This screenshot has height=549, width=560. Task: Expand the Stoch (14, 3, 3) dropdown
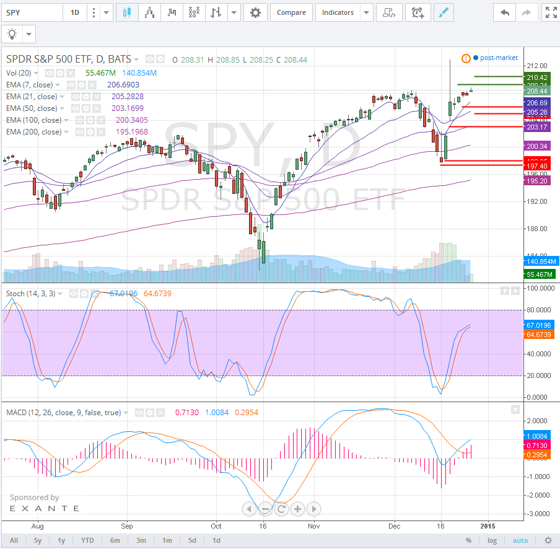coord(60,294)
